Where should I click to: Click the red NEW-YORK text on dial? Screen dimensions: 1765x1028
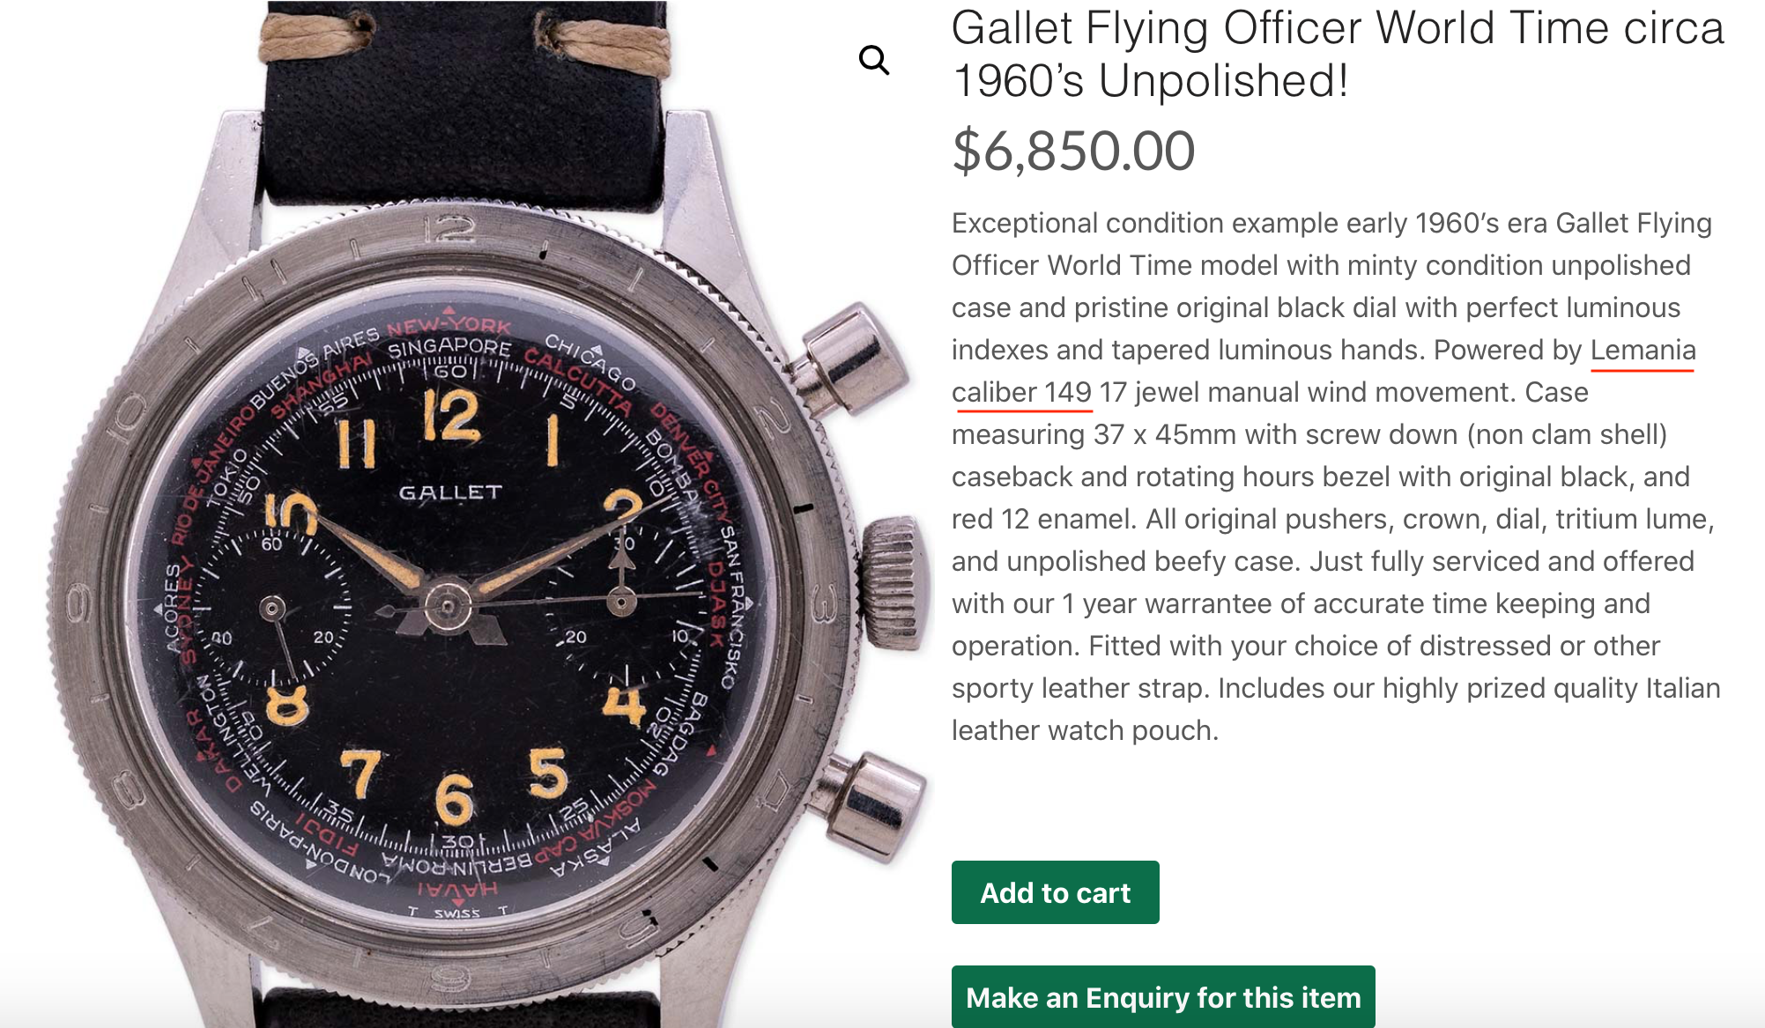tap(449, 328)
